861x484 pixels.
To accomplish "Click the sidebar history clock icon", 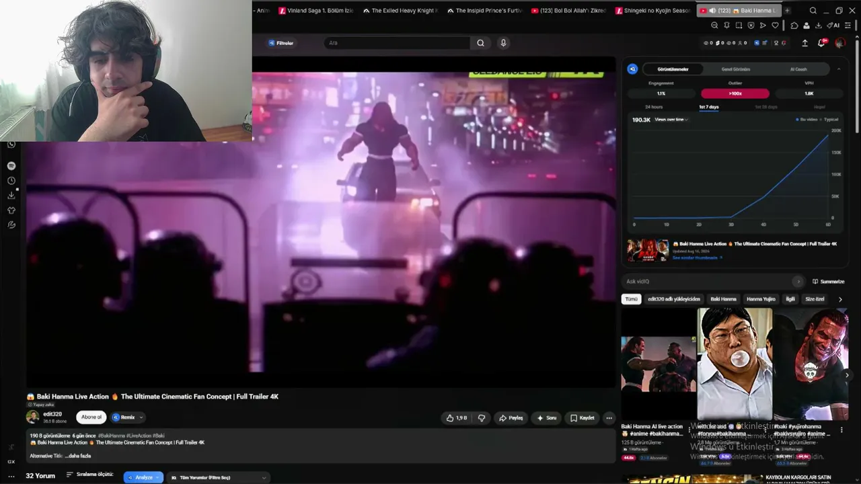I will 11,181.
